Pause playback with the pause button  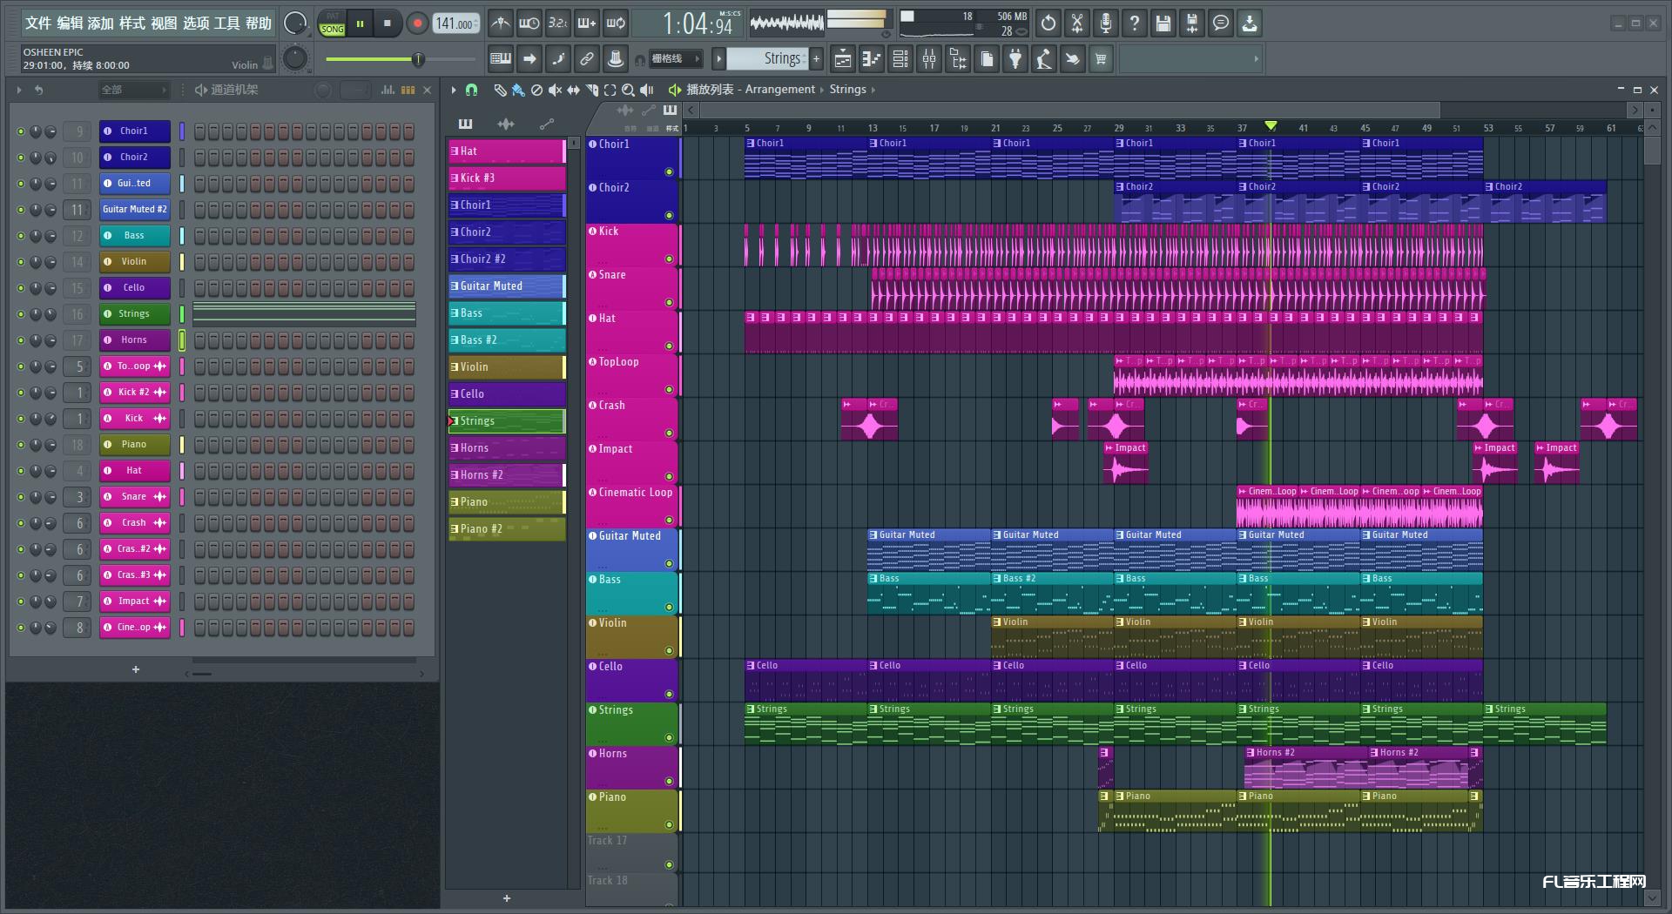click(360, 24)
